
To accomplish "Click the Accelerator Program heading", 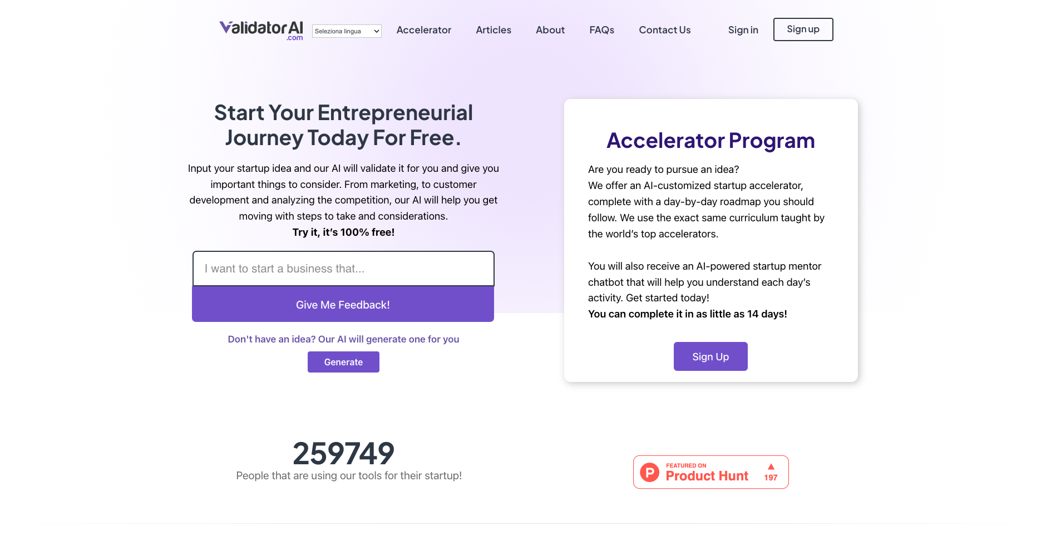I will pyautogui.click(x=710, y=141).
